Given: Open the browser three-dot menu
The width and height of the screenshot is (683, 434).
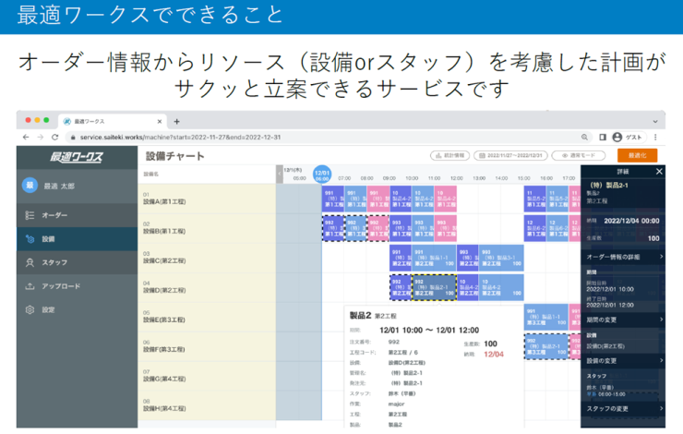Looking at the screenshot, I should point(655,138).
